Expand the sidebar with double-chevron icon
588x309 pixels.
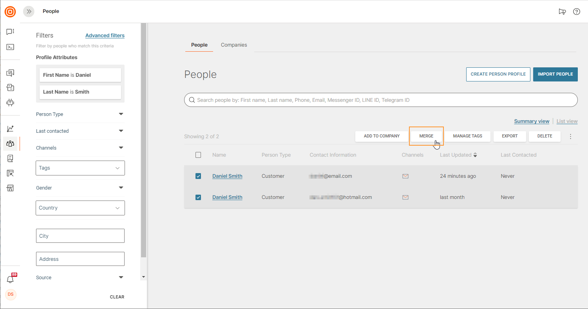[29, 12]
